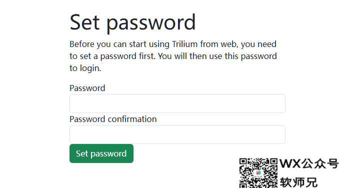Viewport: 339px width, 188px height.
Task: Click the word Trilium in the description
Action: (x=185, y=44)
